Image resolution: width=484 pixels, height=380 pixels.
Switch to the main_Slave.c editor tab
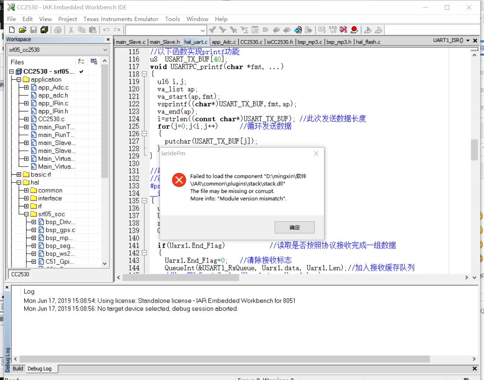[131, 42]
